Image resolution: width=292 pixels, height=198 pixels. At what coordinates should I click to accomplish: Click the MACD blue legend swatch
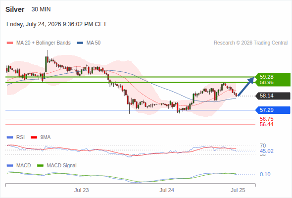[10, 166]
